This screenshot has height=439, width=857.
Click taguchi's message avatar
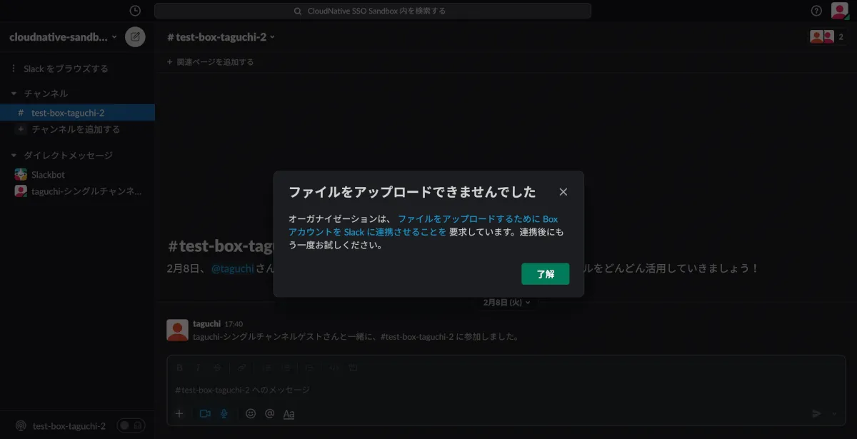tap(177, 330)
